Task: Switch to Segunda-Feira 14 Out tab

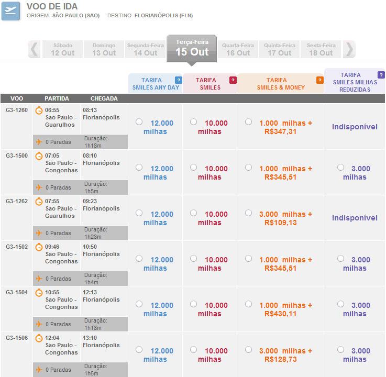Action: click(145, 50)
